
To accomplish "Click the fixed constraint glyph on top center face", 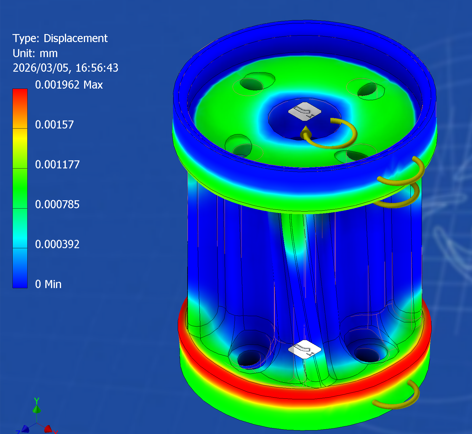I will click(x=305, y=111).
